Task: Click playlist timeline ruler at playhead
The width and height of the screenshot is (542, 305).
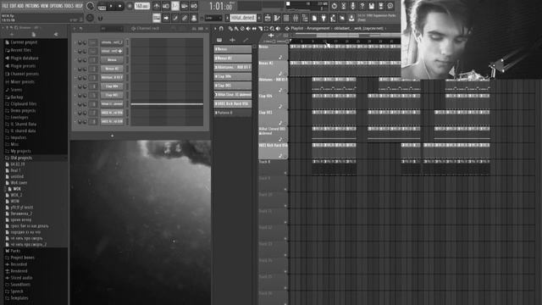Action: (x=291, y=42)
